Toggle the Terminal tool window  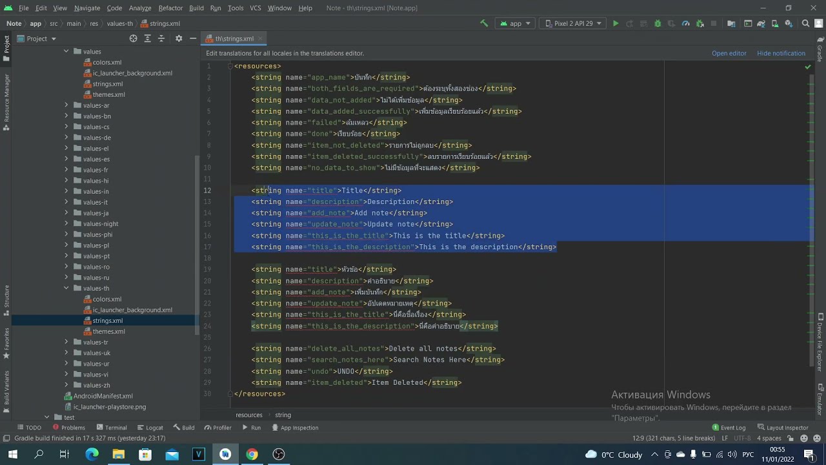pos(111,428)
